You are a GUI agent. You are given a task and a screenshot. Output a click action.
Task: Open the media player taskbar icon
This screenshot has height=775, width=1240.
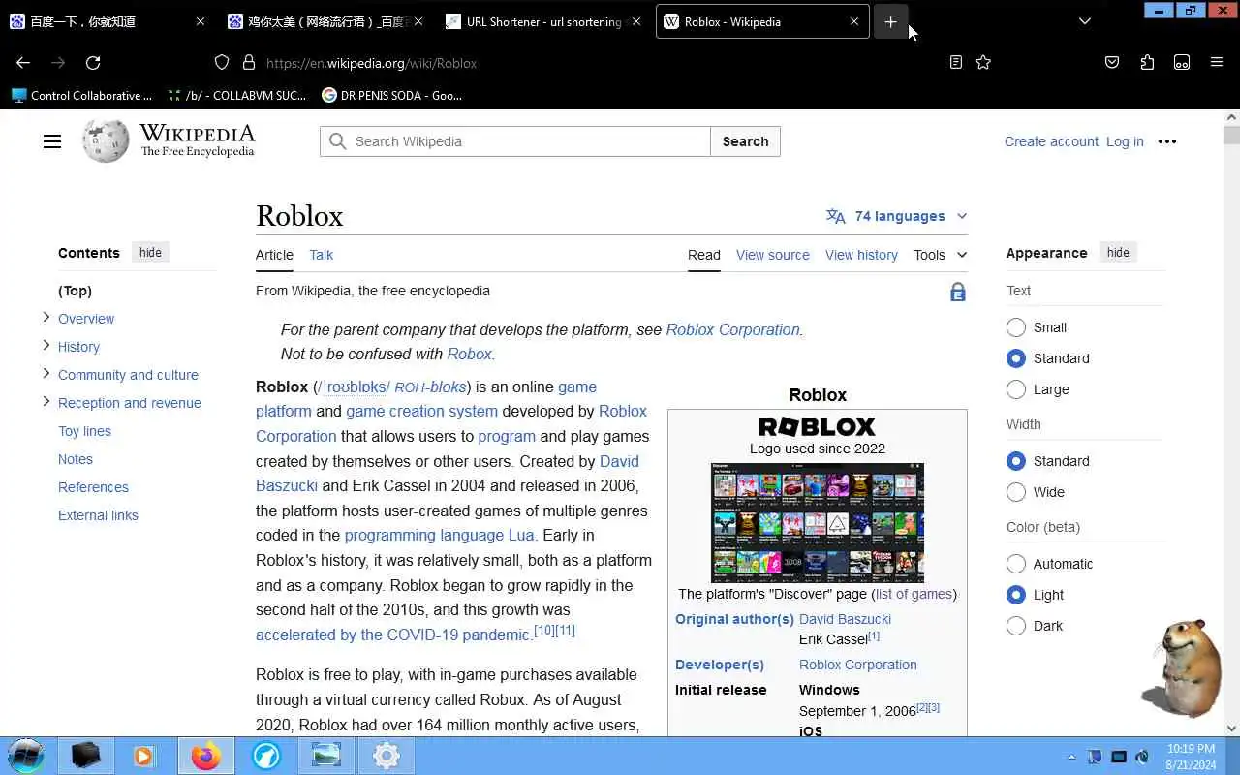pos(143,756)
